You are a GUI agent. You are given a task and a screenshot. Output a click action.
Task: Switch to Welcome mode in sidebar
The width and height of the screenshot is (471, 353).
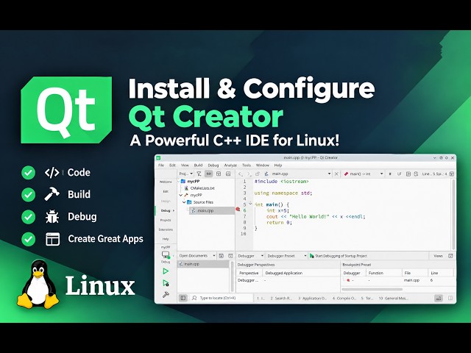click(x=166, y=182)
